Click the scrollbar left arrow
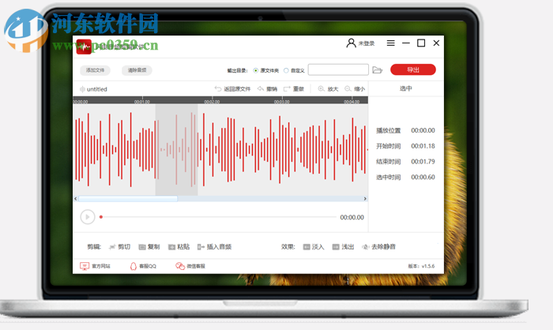This screenshot has width=553, height=330. point(76,199)
